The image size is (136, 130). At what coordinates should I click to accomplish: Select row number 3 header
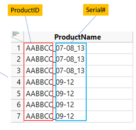coord(17,71)
